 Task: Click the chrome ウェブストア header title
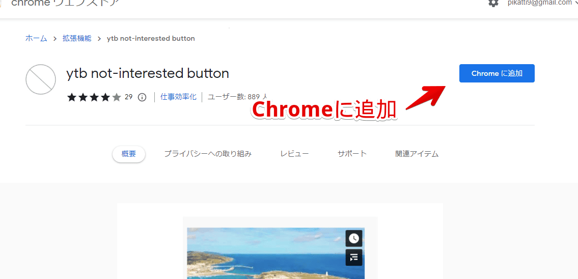click(65, 3)
